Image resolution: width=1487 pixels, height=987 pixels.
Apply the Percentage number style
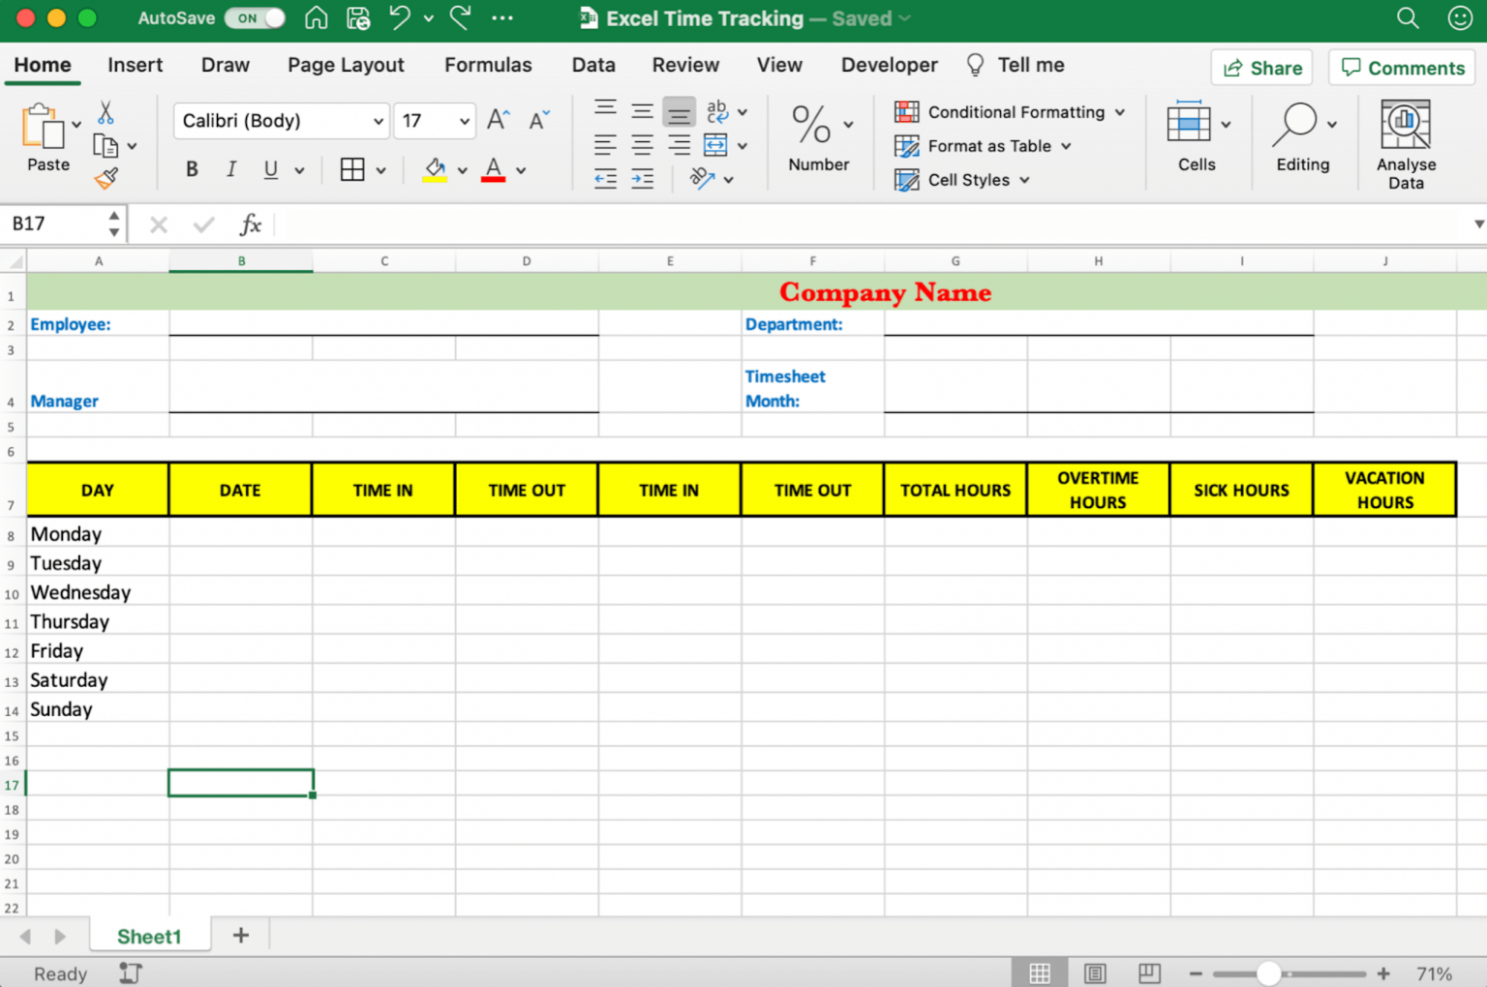(813, 126)
